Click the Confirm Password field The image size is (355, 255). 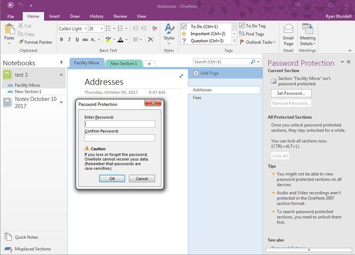click(x=120, y=138)
